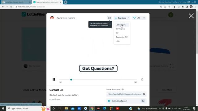Click the address bar URL
Screen dimensions: 198x111
click(x=32, y=7)
